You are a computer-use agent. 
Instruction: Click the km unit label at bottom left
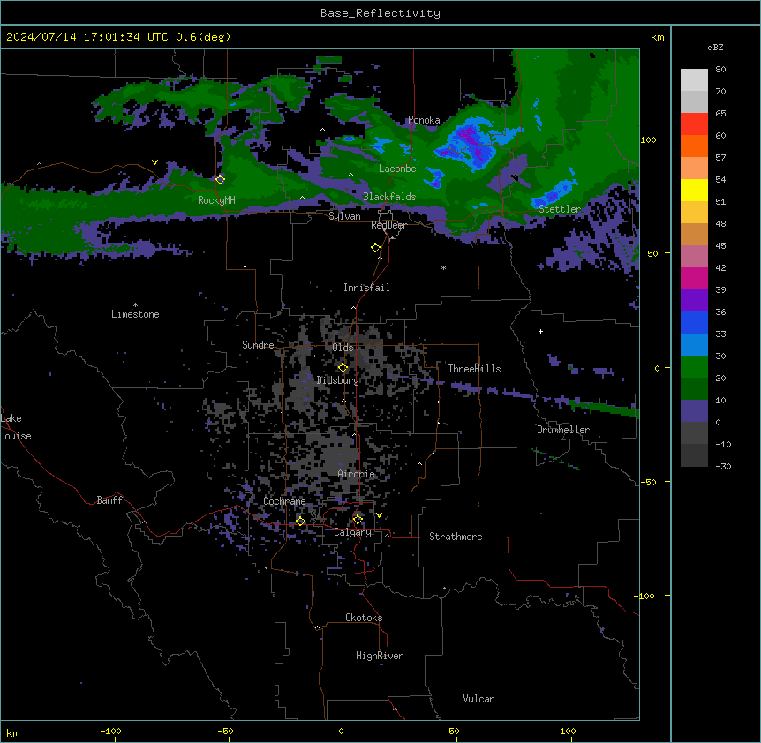tap(13, 733)
